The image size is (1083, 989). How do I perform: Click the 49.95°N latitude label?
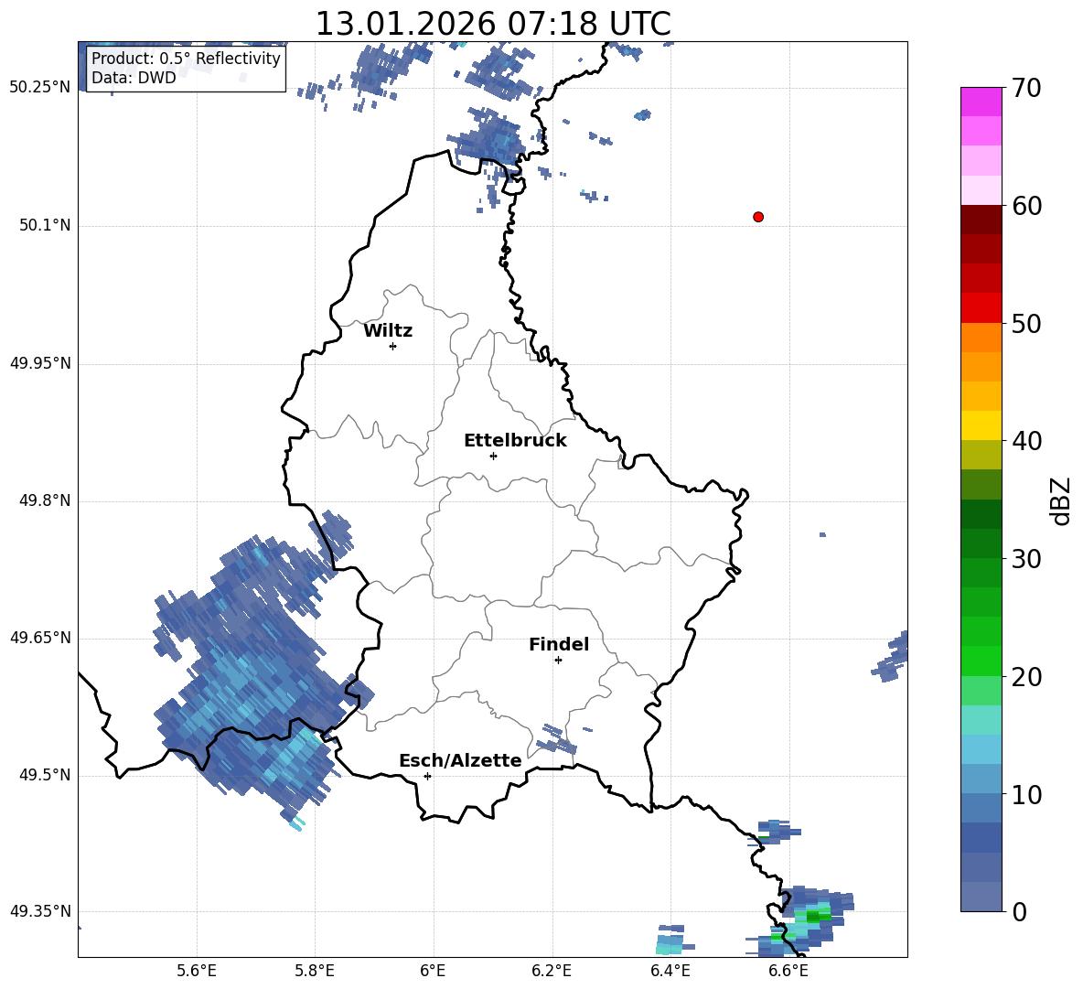coord(40,363)
